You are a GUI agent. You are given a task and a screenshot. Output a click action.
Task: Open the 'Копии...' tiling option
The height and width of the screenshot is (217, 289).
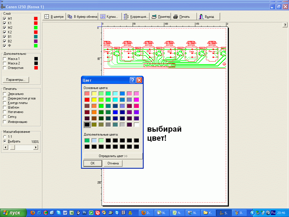coord(110,17)
